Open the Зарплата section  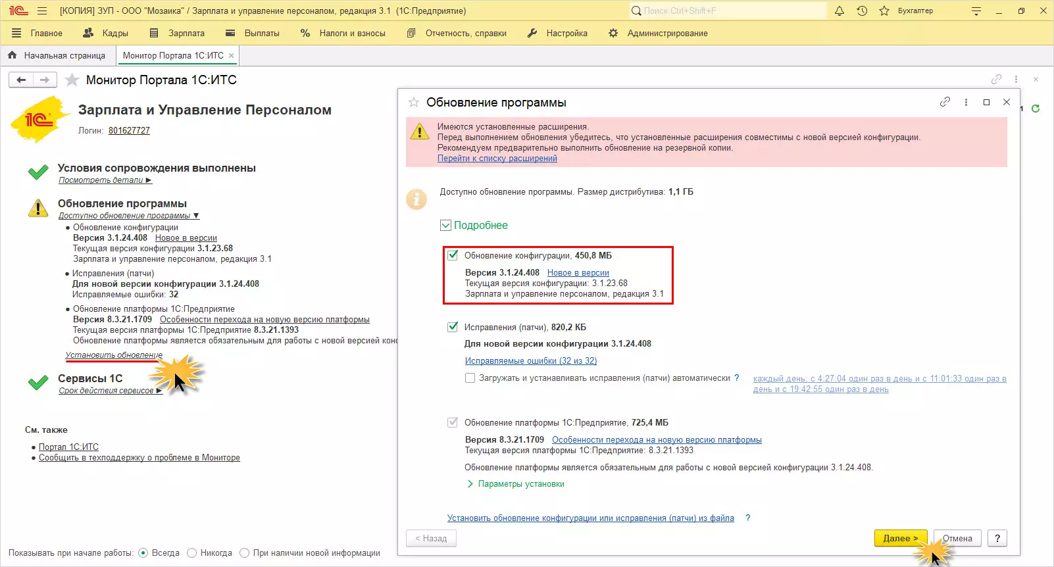coord(177,33)
